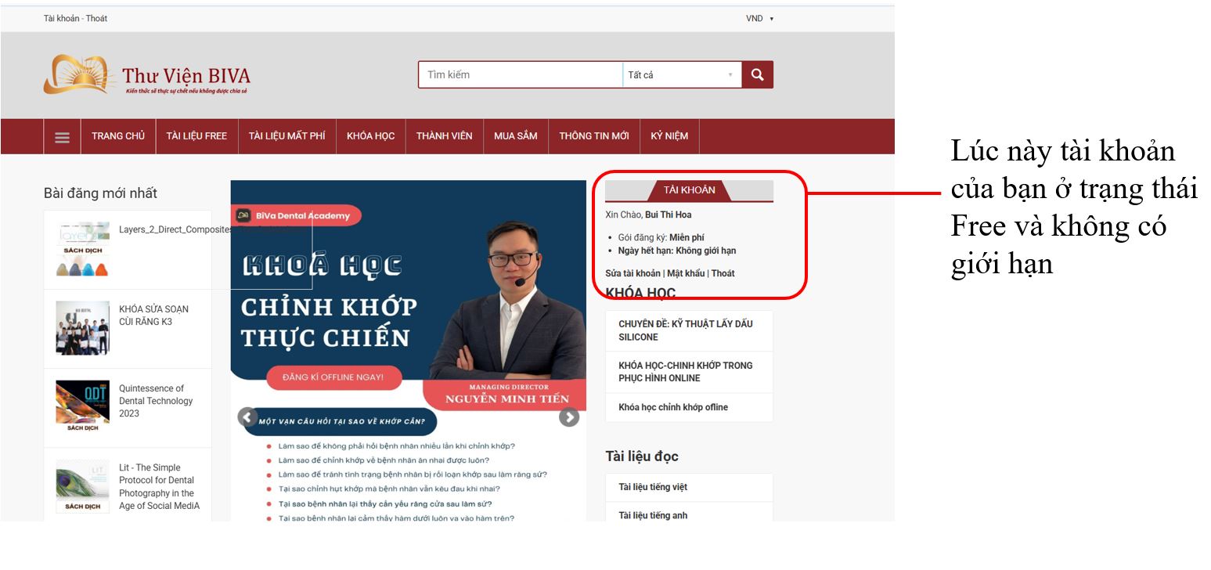Open the hamburger menu icon
Image resolution: width=1211 pixels, height=570 pixels.
click(x=62, y=137)
